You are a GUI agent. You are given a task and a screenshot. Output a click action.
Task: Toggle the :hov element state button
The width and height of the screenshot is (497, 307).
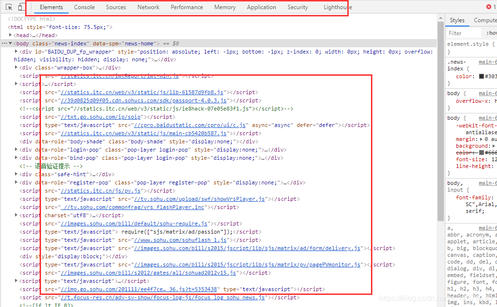[x=492, y=33]
